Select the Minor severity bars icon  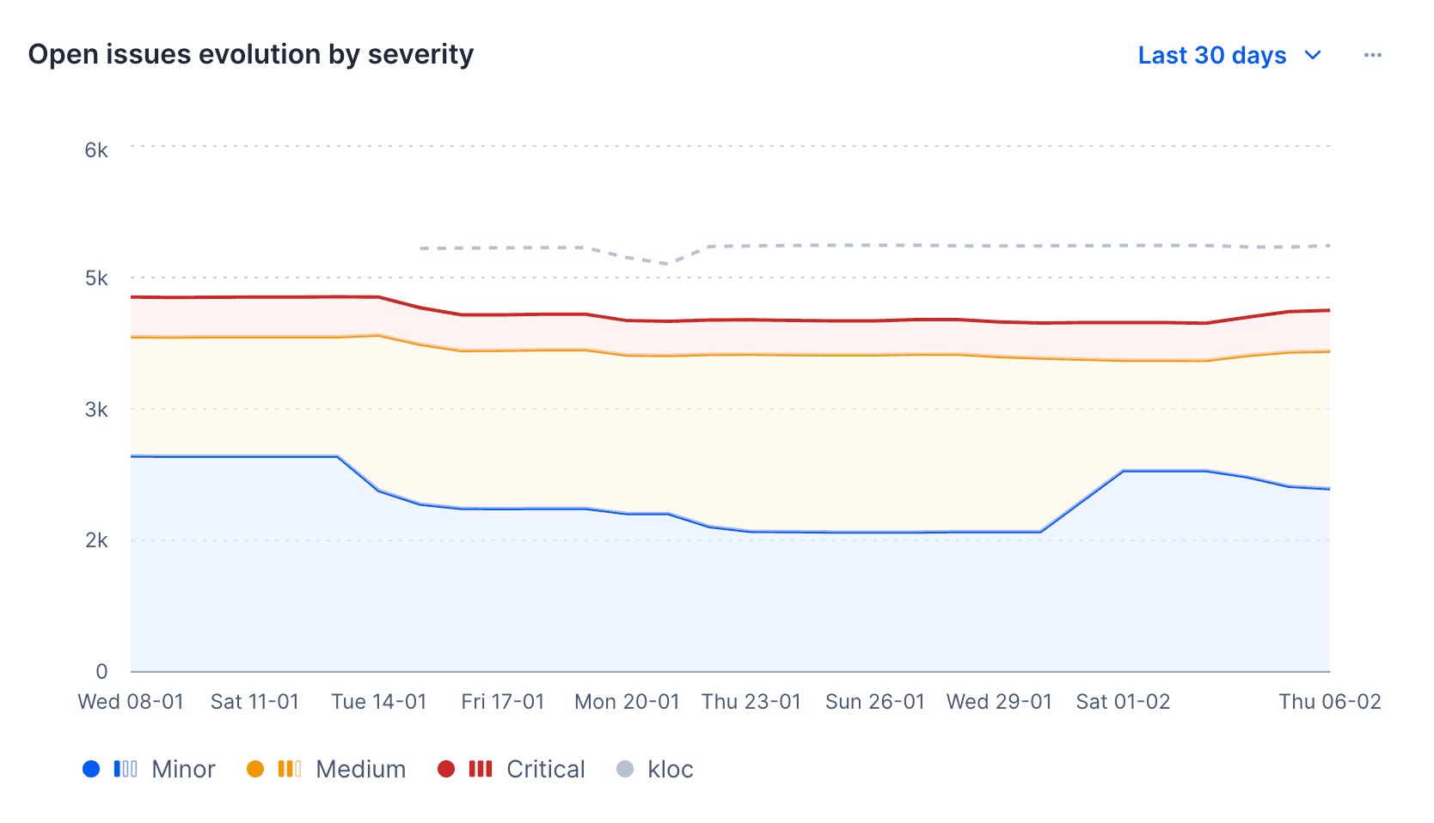point(127,769)
